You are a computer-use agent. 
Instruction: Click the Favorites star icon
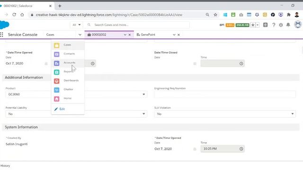(253, 25)
